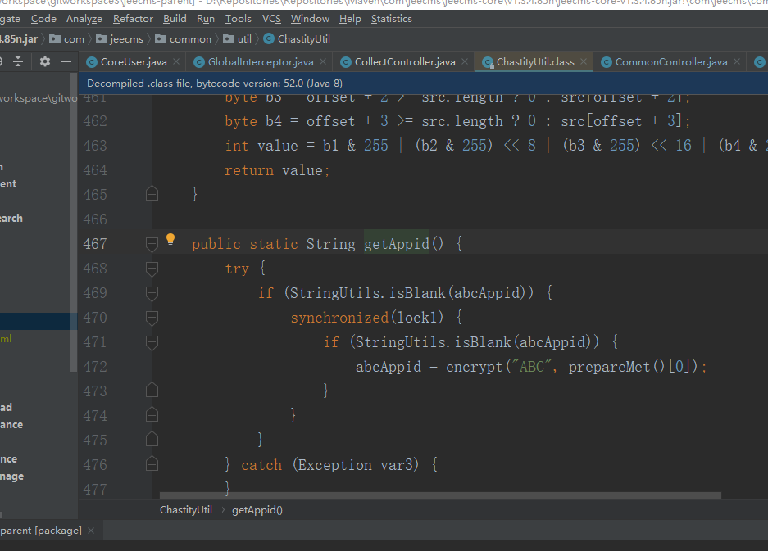Click the ChastityUtil class icon in navigation bar
The height and width of the screenshot is (551, 768).
(x=269, y=38)
